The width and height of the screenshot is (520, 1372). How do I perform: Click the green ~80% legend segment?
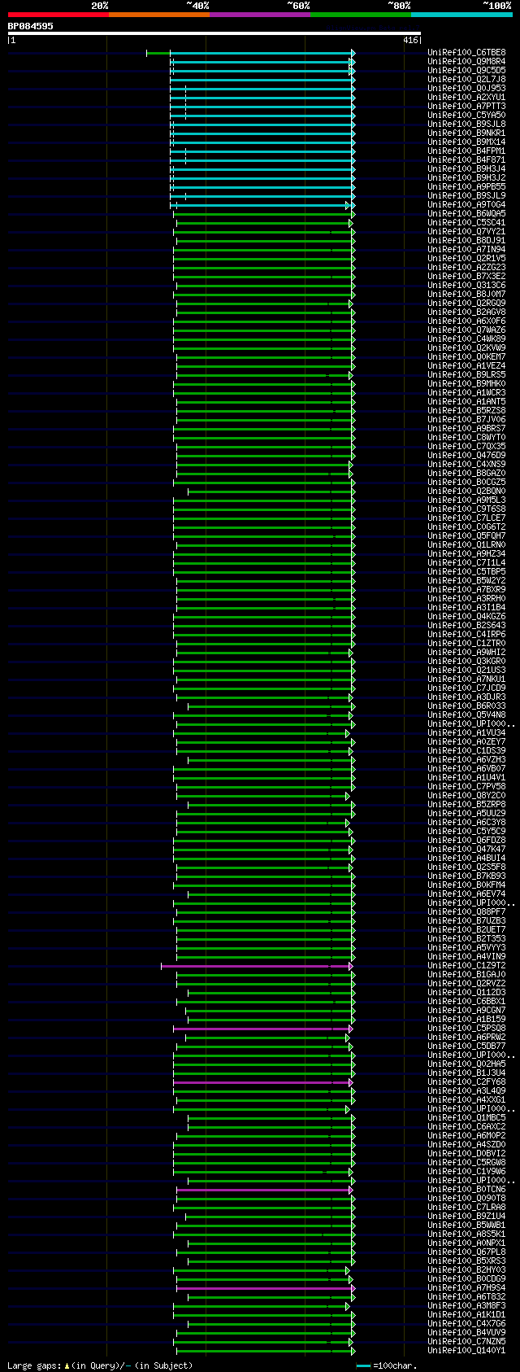click(x=360, y=15)
